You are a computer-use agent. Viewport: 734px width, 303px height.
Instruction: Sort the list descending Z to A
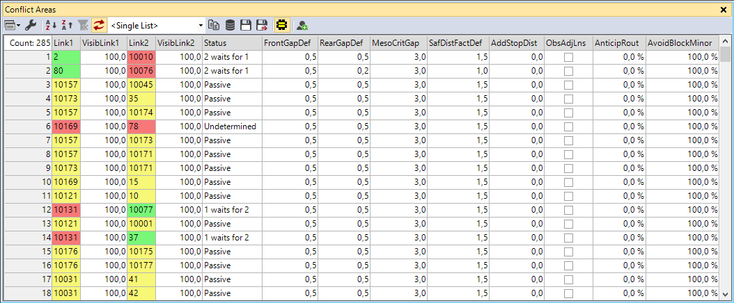(66, 25)
